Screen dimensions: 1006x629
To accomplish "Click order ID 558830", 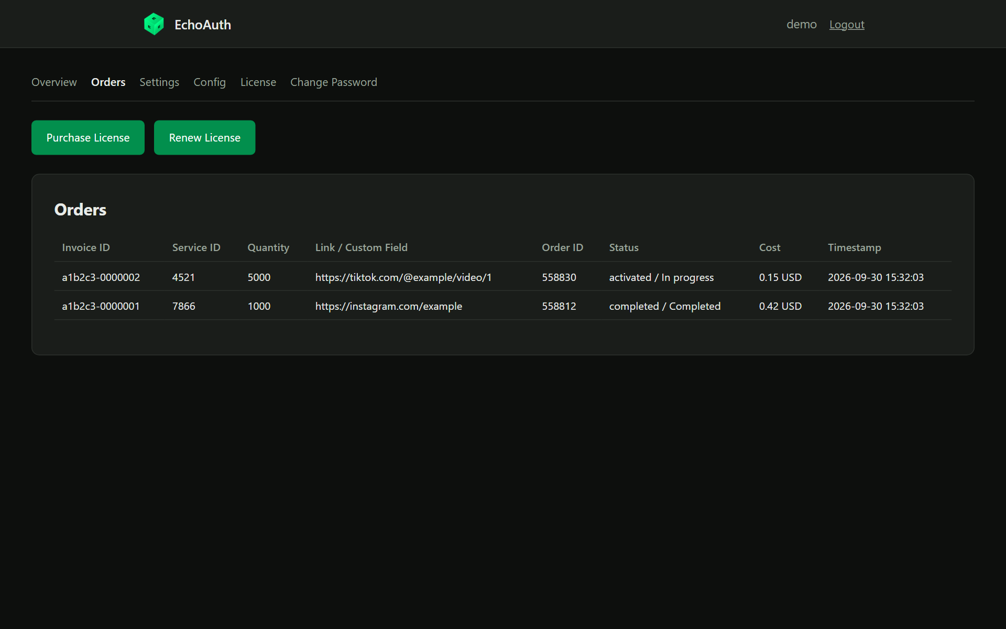I will (559, 277).
